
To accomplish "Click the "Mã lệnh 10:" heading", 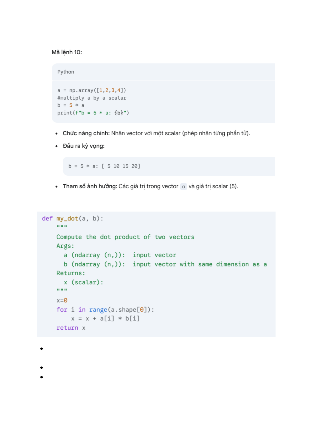I will (x=67, y=52).
